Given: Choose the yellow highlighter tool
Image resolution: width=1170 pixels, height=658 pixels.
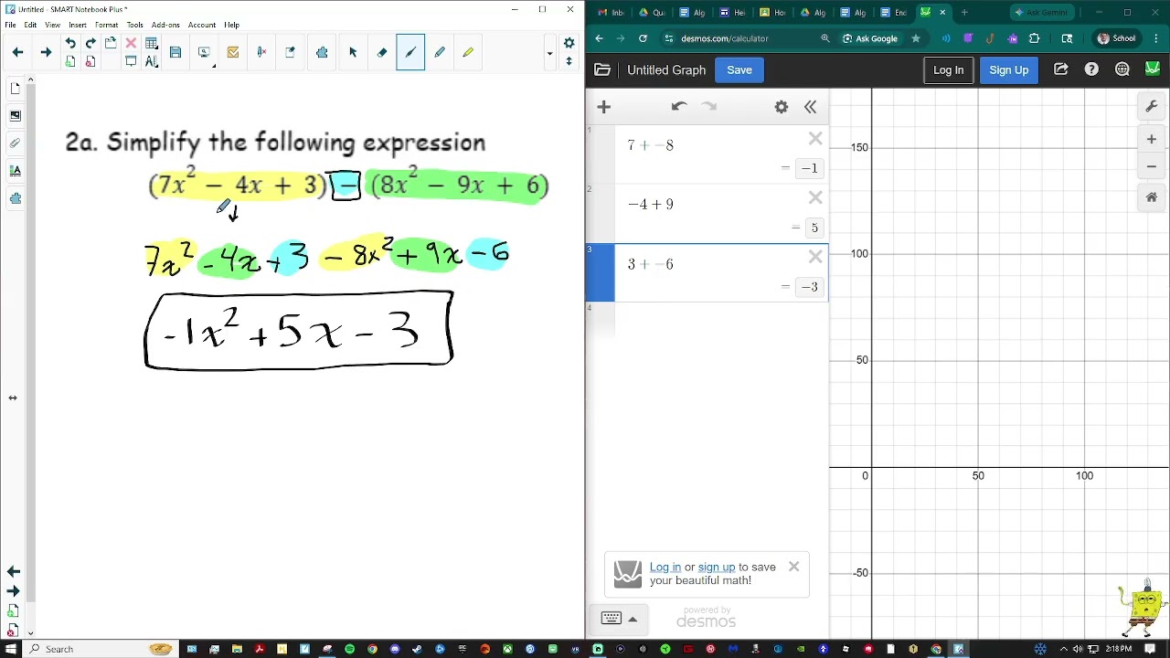Looking at the screenshot, I should coord(468,53).
